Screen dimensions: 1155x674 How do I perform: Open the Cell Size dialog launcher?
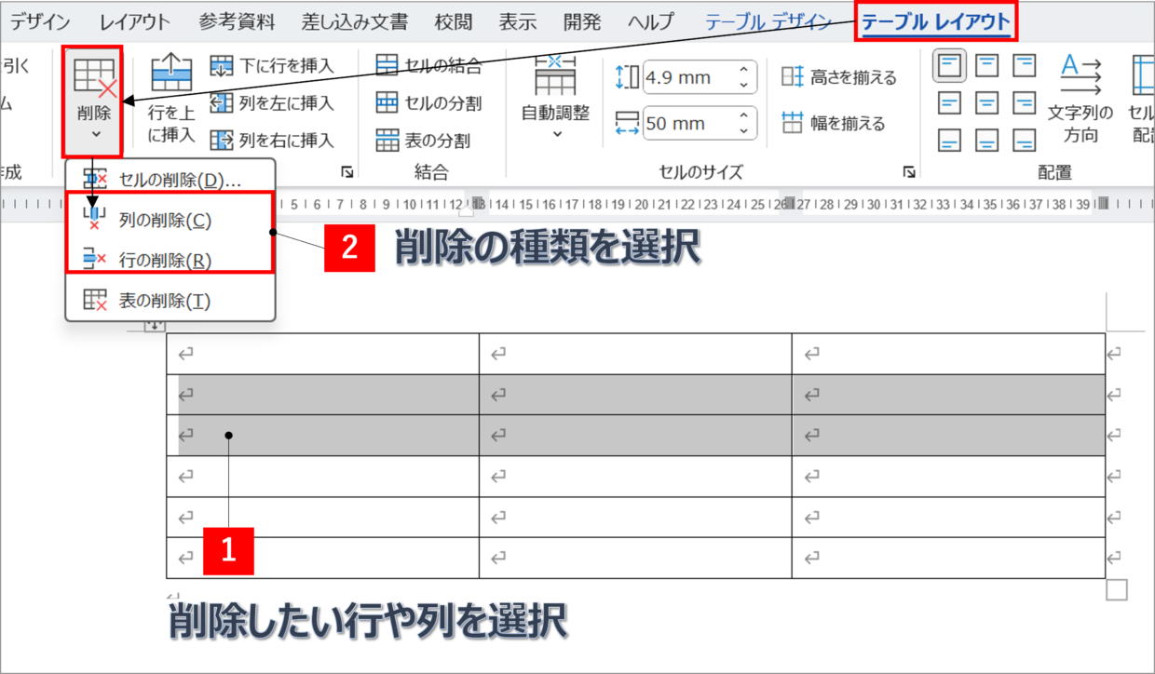pyautogui.click(x=908, y=172)
